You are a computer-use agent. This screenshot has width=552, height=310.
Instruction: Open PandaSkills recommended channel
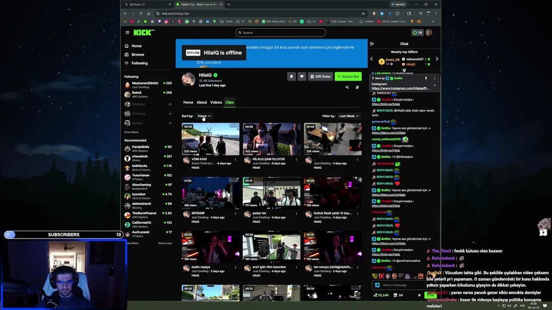point(148,149)
